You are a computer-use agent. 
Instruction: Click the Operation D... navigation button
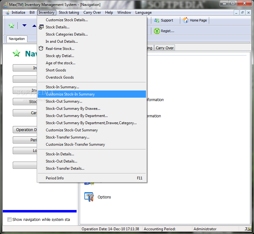(25, 130)
